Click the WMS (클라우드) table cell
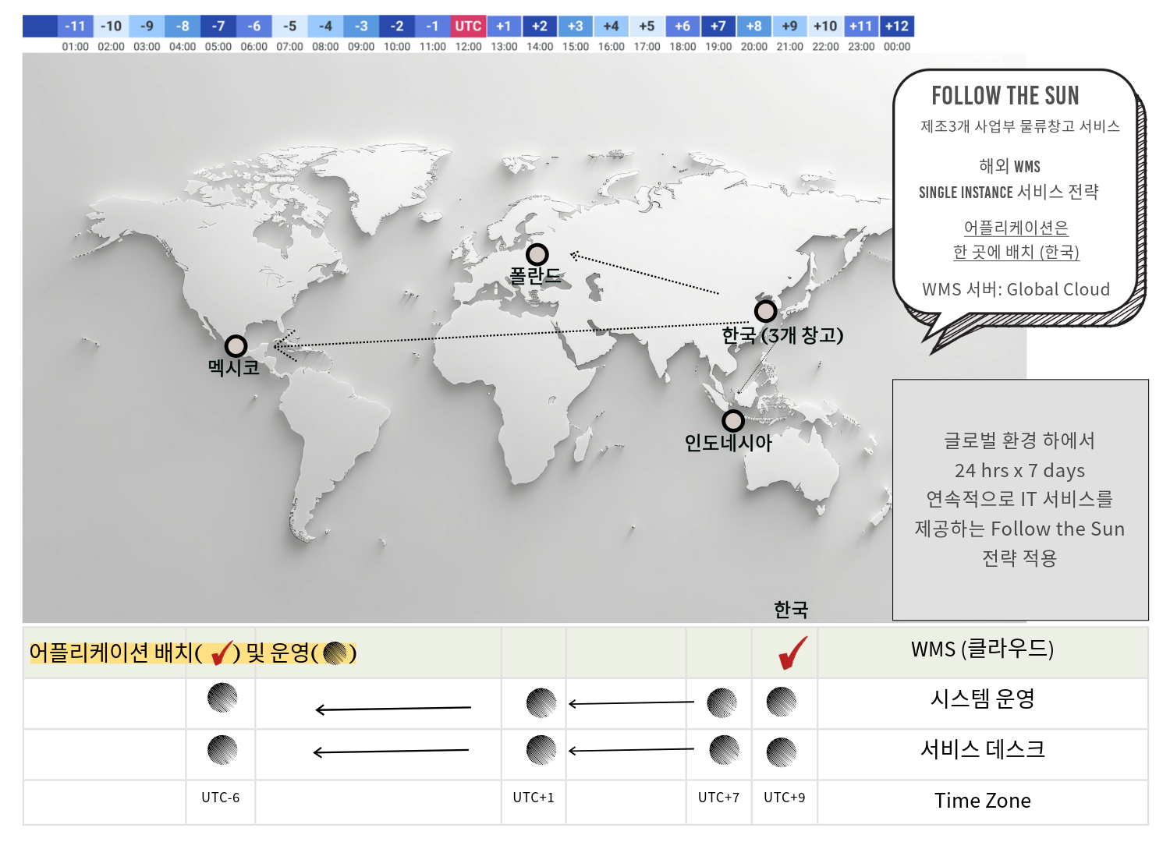1170x842 pixels. pyautogui.click(x=982, y=649)
